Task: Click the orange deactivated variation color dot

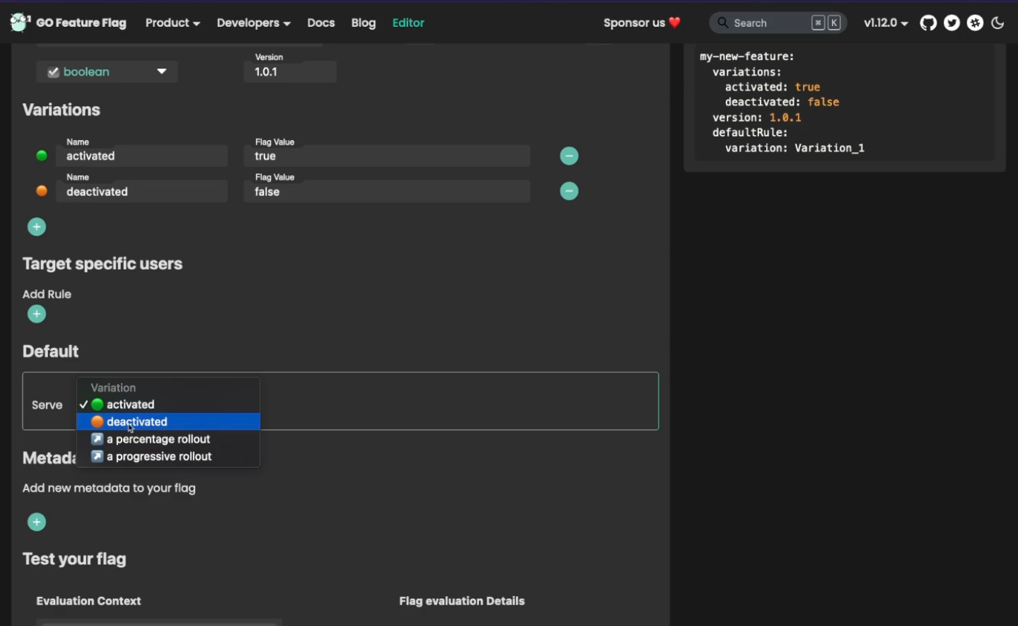Action: coord(42,191)
